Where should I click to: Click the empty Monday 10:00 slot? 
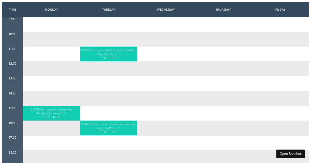(51, 39)
